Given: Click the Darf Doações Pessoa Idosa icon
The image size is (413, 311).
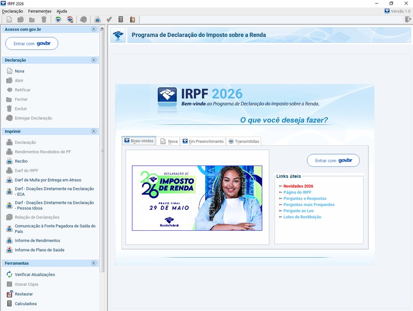Looking at the screenshot, I should pos(10,205).
